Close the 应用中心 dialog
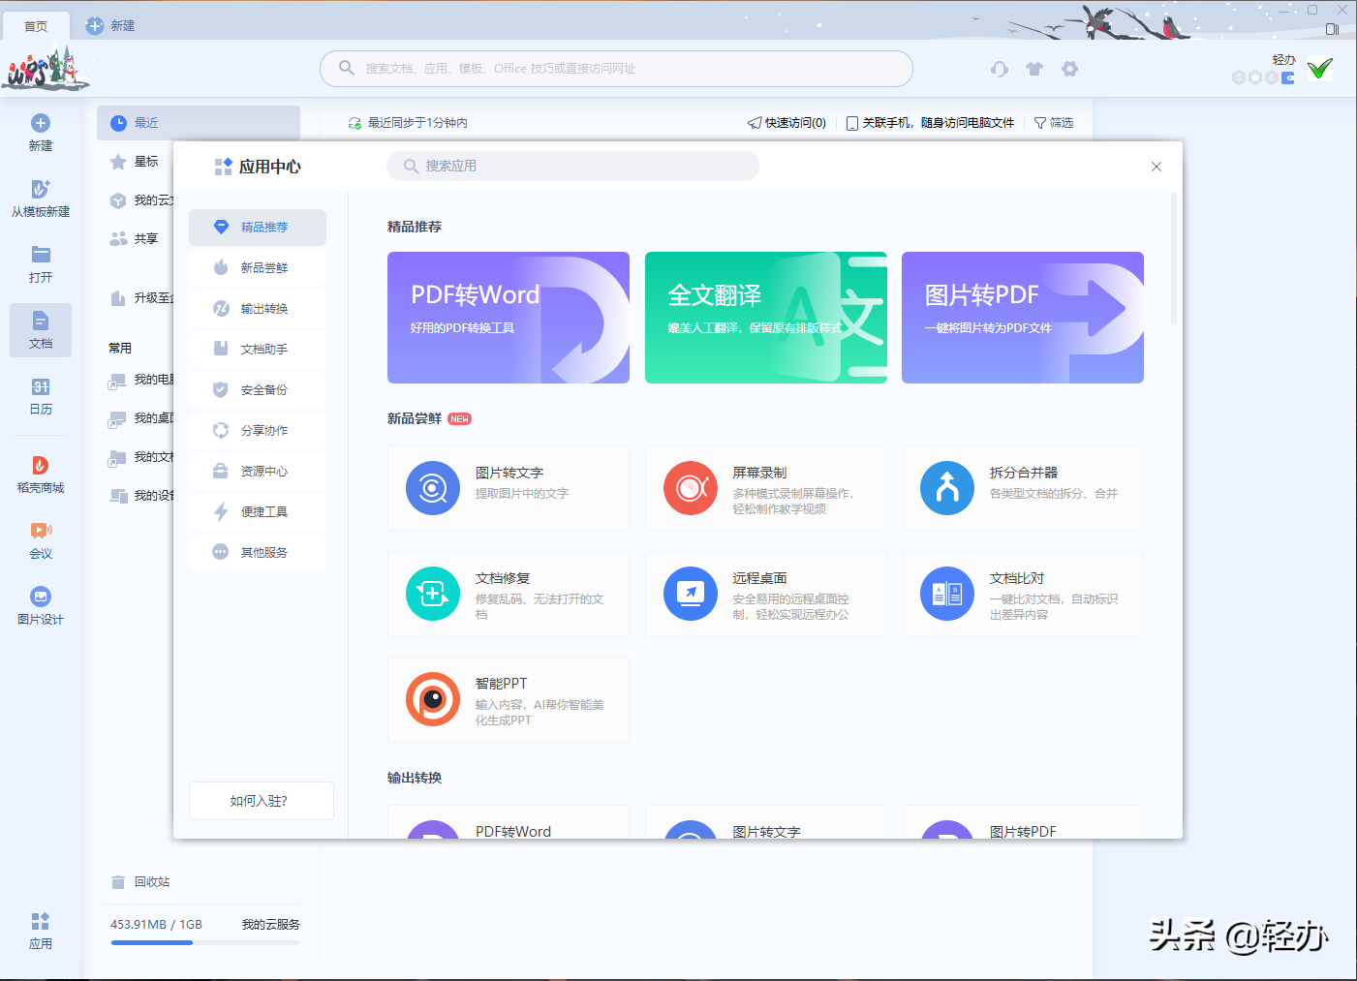 click(1157, 167)
